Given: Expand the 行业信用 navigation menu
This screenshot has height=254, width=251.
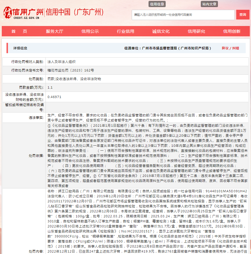Looking at the screenshot, I should [125, 31].
